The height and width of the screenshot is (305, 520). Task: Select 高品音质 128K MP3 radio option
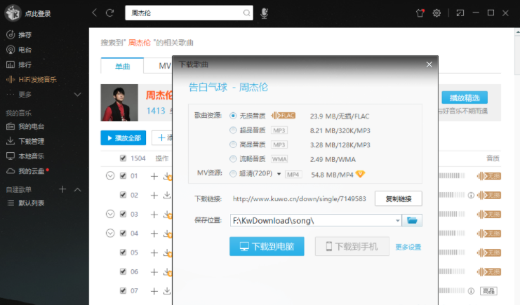(233, 144)
